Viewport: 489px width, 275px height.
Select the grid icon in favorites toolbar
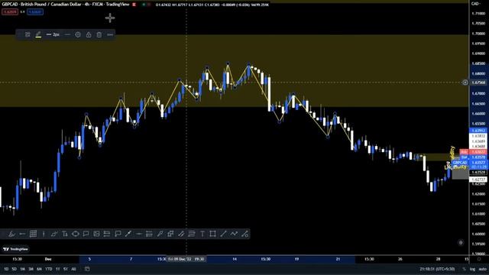(33, 234)
